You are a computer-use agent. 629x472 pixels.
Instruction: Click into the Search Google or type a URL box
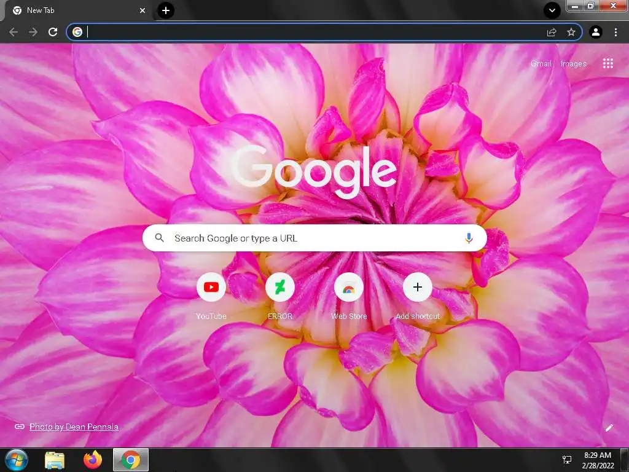314,238
